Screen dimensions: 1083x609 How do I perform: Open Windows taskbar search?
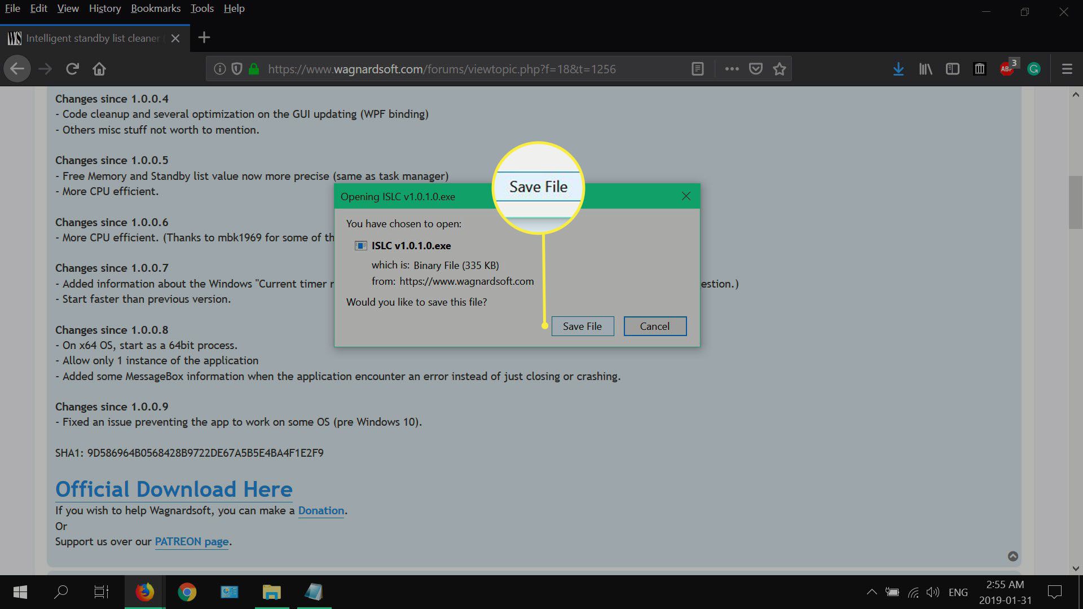pyautogui.click(x=61, y=592)
